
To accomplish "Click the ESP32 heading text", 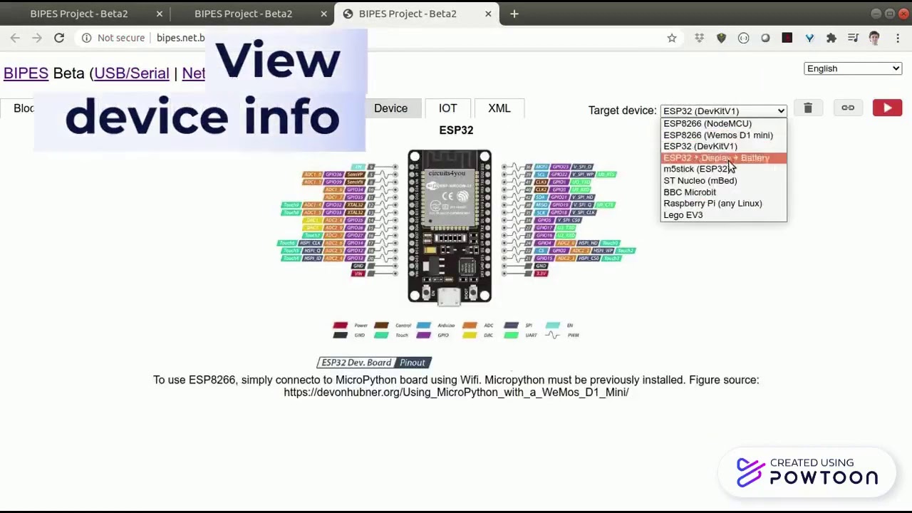I will [456, 130].
